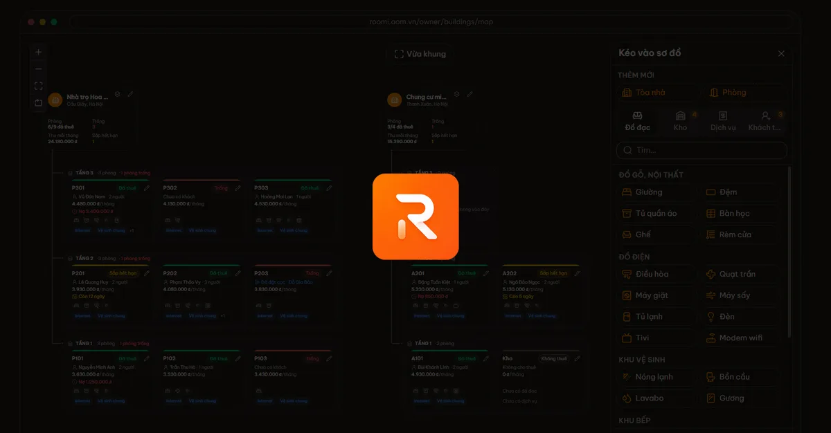Click the layers icon beside Chung cư mi...
This screenshot has width=831, height=433.
point(456,94)
